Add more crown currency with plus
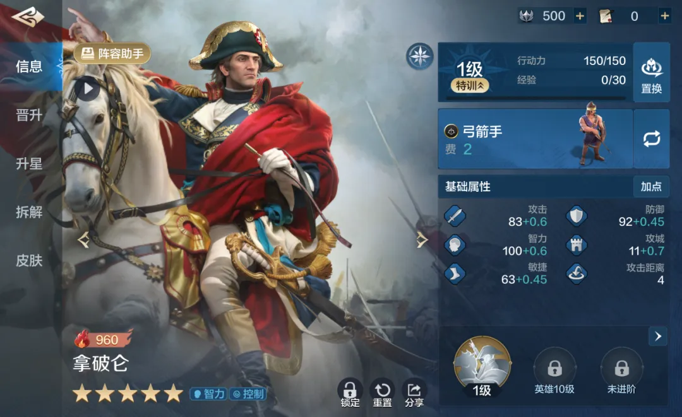682x417 pixels. pyautogui.click(x=580, y=16)
